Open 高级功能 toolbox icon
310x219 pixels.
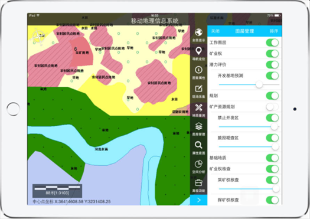198,183
